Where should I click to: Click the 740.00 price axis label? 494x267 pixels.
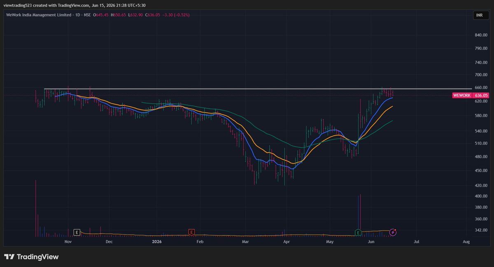pyautogui.click(x=481, y=62)
